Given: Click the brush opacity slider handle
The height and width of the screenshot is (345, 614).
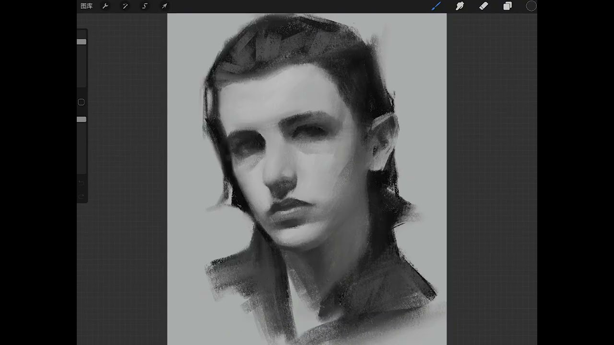Looking at the screenshot, I should (x=82, y=119).
